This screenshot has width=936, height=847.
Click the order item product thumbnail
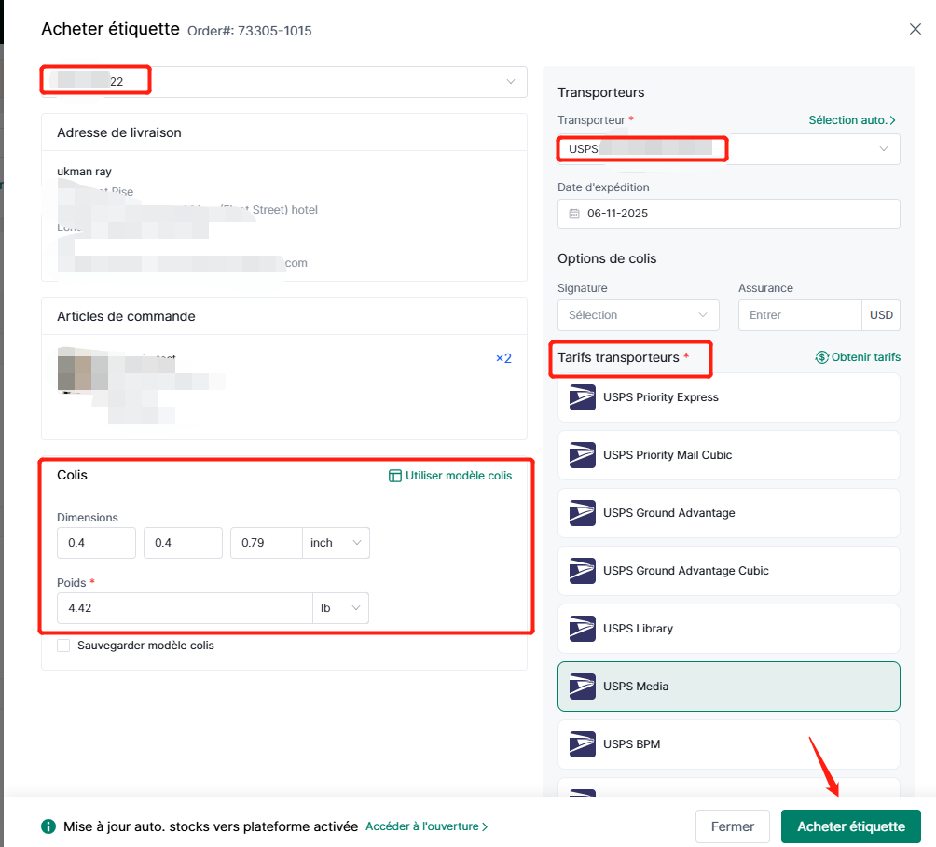[x=82, y=369]
